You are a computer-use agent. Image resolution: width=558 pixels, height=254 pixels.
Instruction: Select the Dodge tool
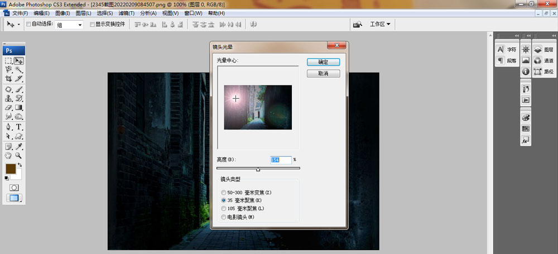click(19, 116)
